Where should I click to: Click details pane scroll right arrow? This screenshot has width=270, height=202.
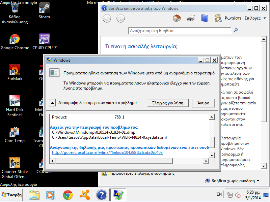(206, 161)
